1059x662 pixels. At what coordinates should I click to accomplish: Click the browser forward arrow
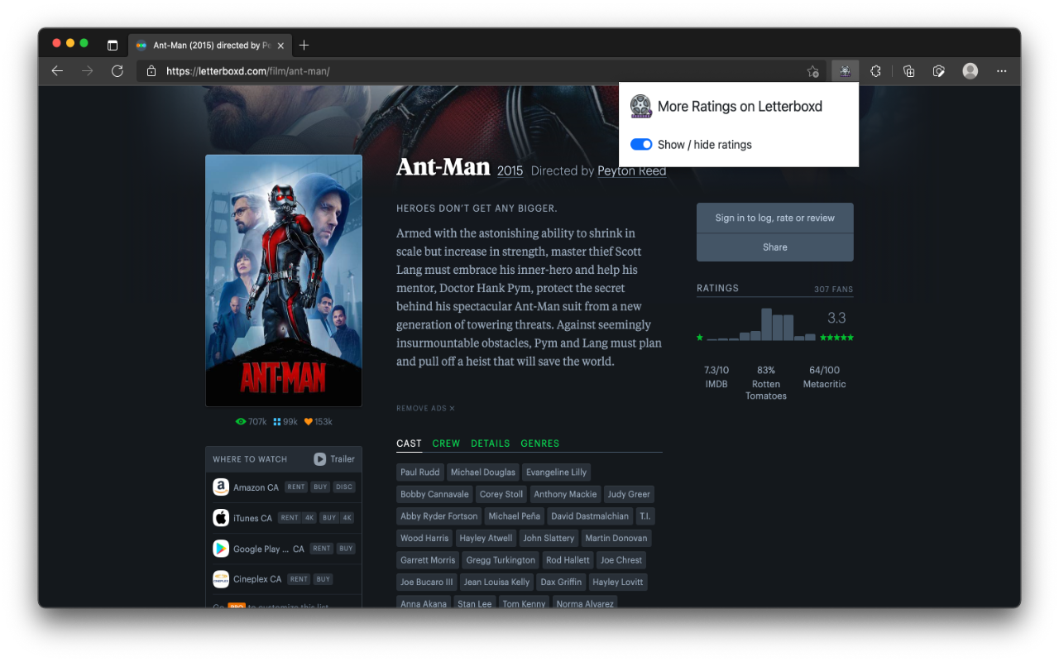(87, 71)
